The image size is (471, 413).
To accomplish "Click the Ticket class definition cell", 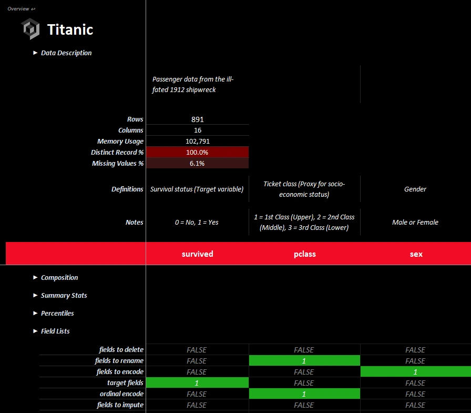I will pyautogui.click(x=304, y=189).
